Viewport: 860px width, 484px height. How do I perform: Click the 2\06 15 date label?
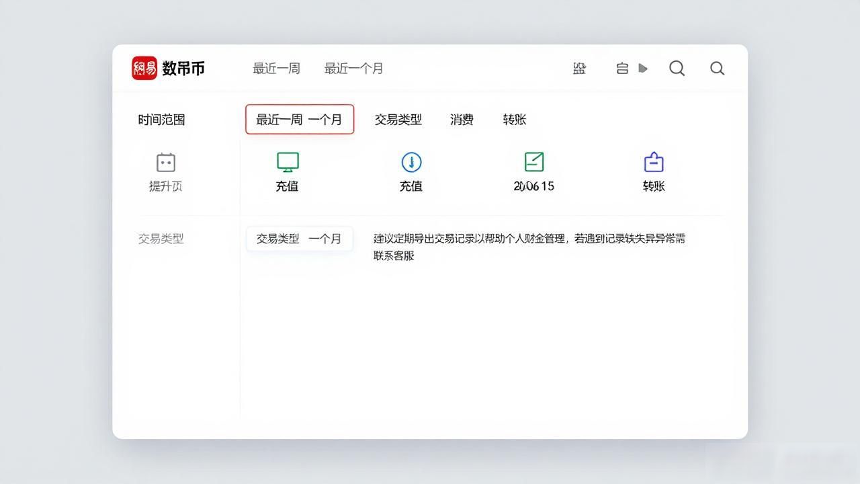pos(534,186)
